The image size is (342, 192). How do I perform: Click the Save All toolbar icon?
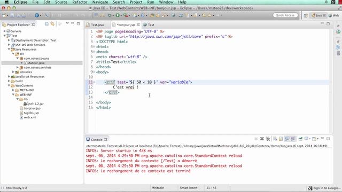point(18,15)
